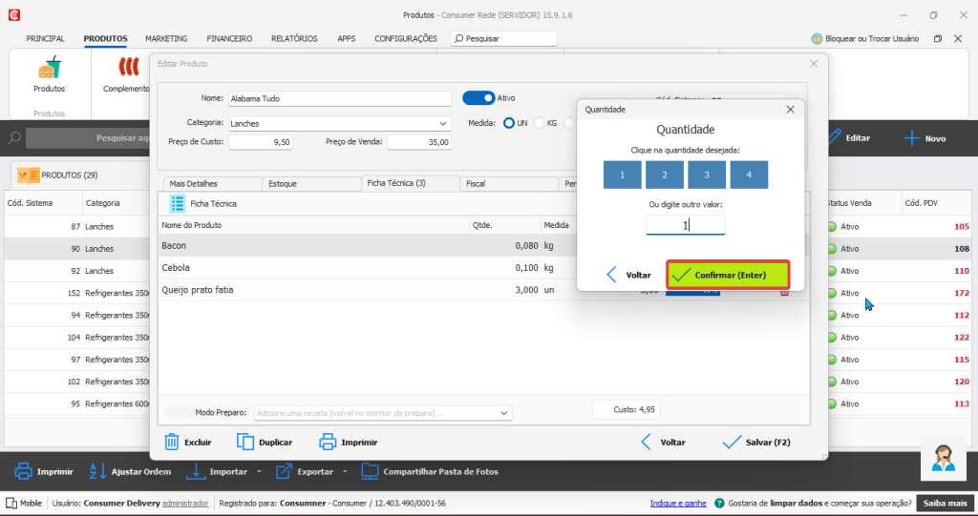Click the Compartilhar Pasta de Fotos icon

(x=370, y=471)
